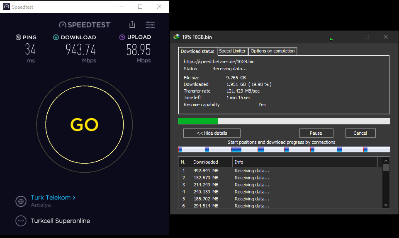Click the Resume capability Yes value

(x=262, y=105)
